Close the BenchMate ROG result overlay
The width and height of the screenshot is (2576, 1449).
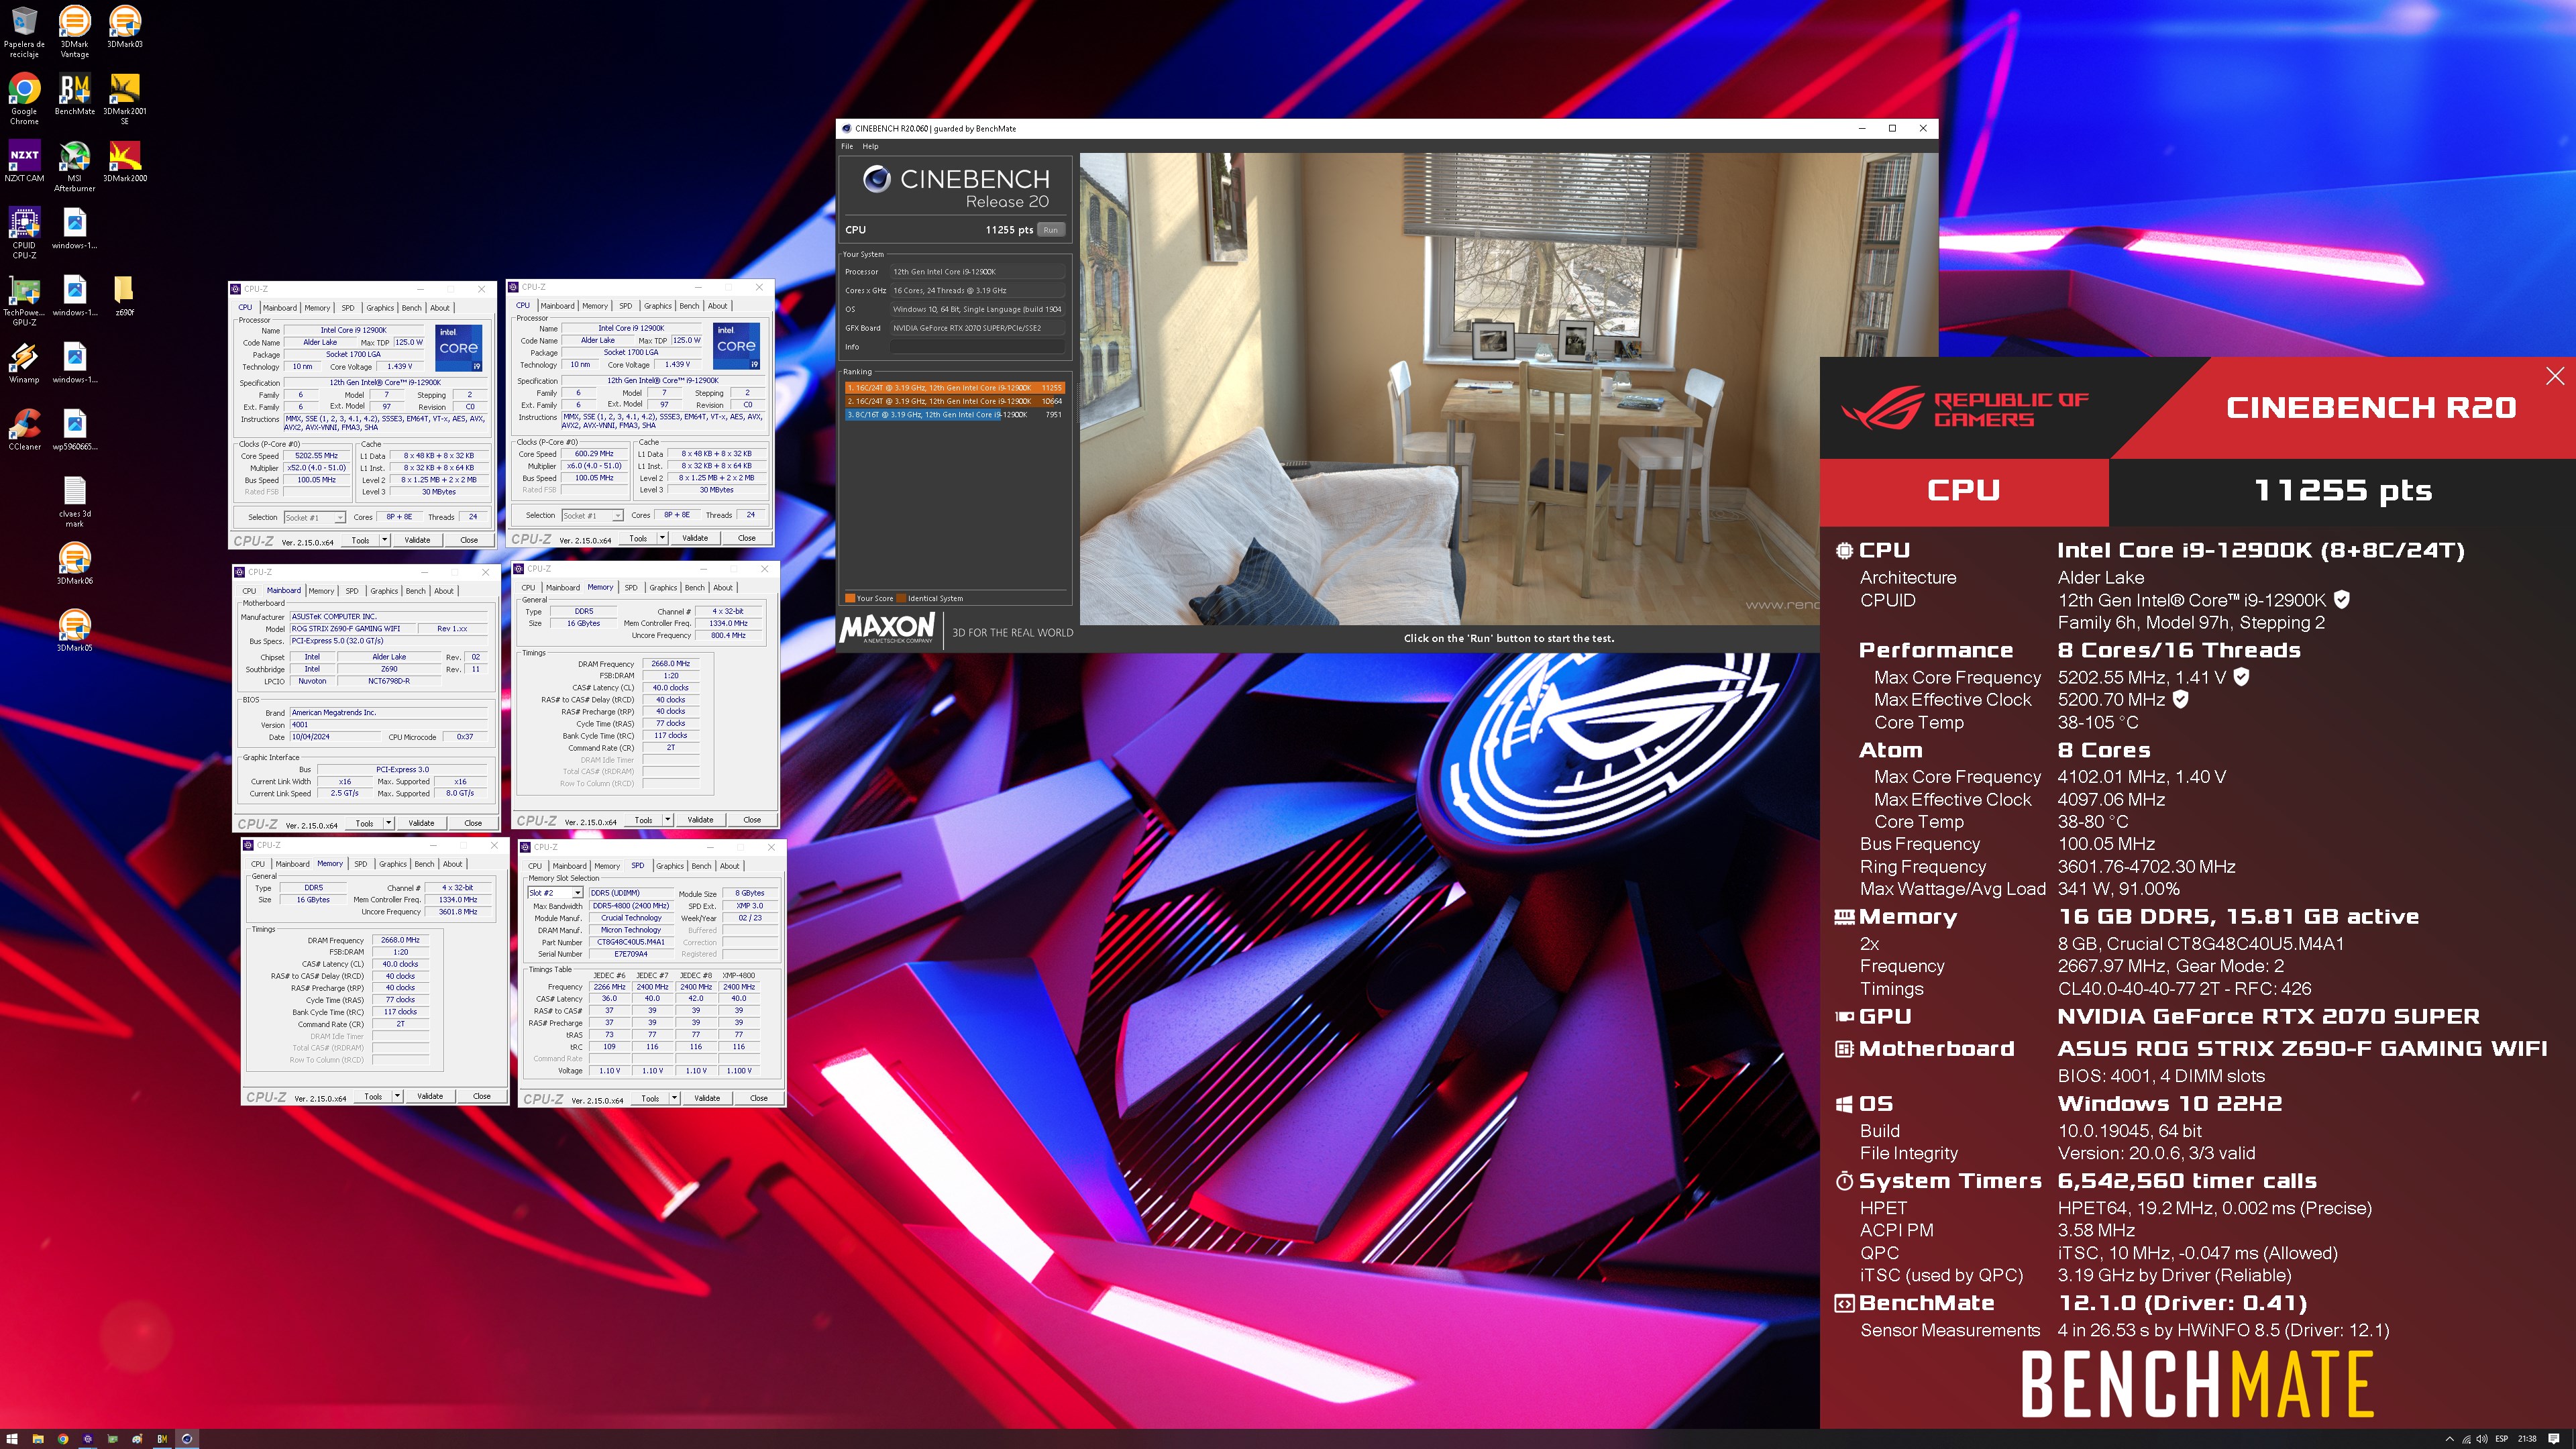coord(2555,376)
